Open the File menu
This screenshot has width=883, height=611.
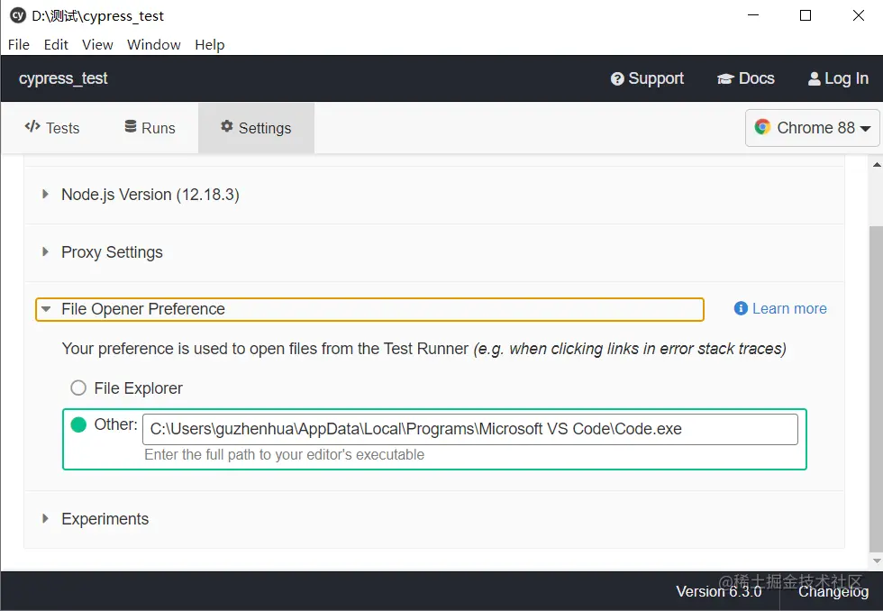[x=19, y=44]
